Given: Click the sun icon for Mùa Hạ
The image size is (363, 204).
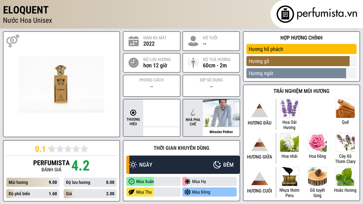Looking at the screenshot, I should point(188,182).
